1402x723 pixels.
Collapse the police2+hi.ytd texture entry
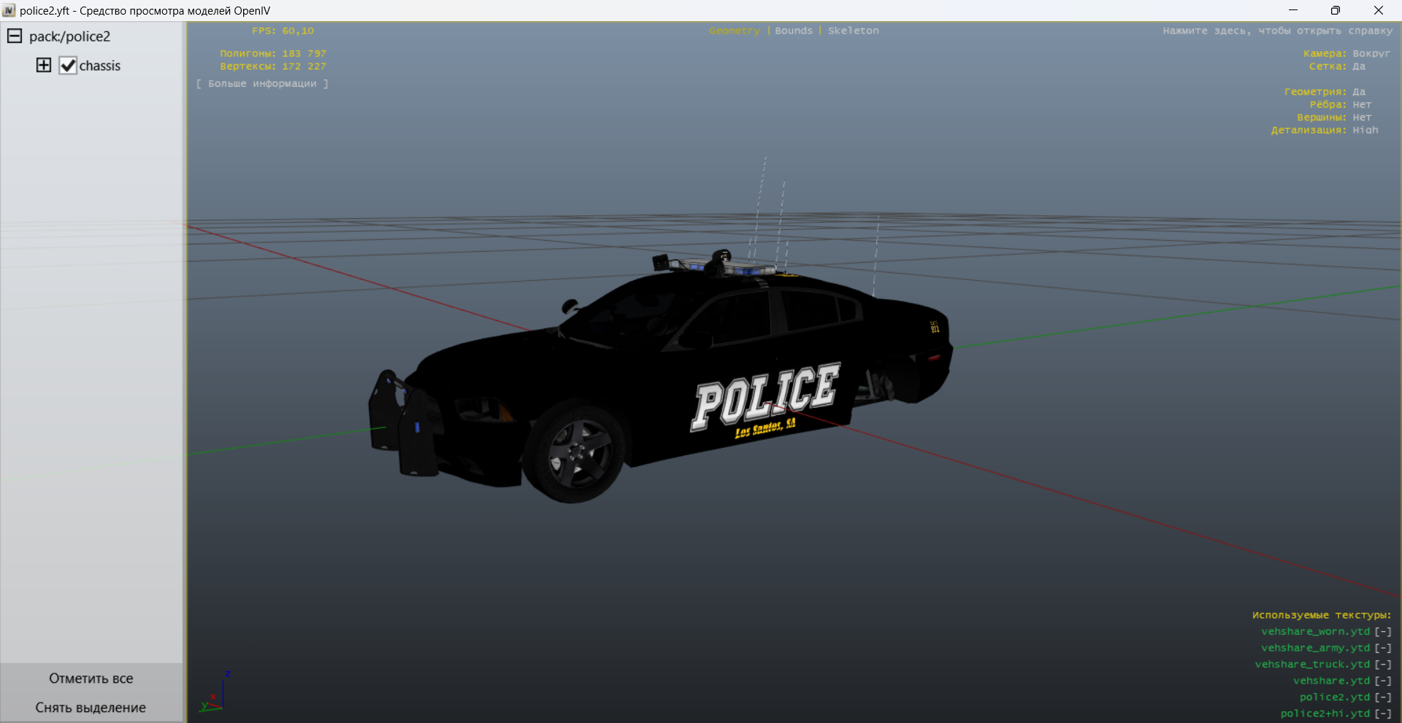tap(1383, 714)
